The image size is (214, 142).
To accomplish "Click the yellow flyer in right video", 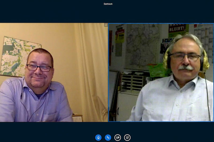I will pyautogui.click(x=120, y=36).
